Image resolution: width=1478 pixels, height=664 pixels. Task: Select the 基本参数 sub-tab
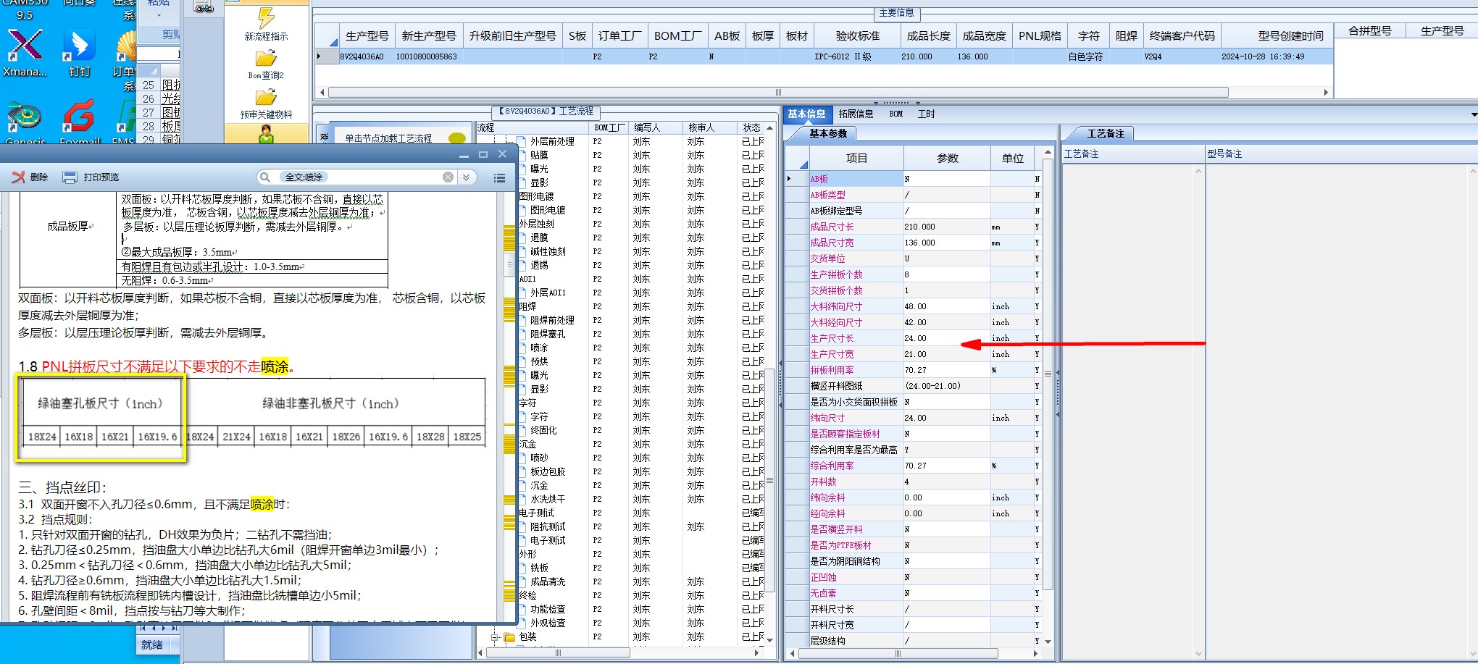pyautogui.click(x=828, y=133)
